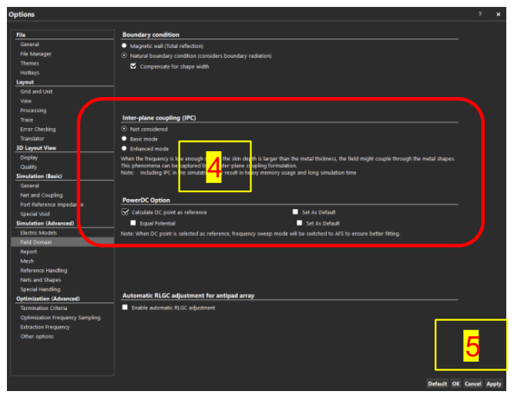Enable automatic RLGC adjustment checkbox
Screen dimensions: 514x398
pyautogui.click(x=125, y=308)
